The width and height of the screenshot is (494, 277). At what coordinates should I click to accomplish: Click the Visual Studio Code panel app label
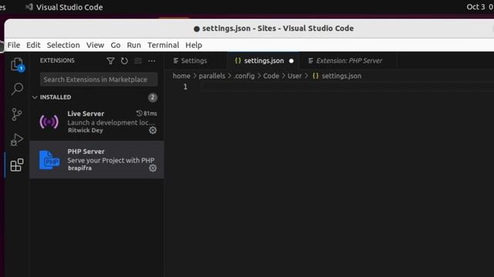click(69, 7)
